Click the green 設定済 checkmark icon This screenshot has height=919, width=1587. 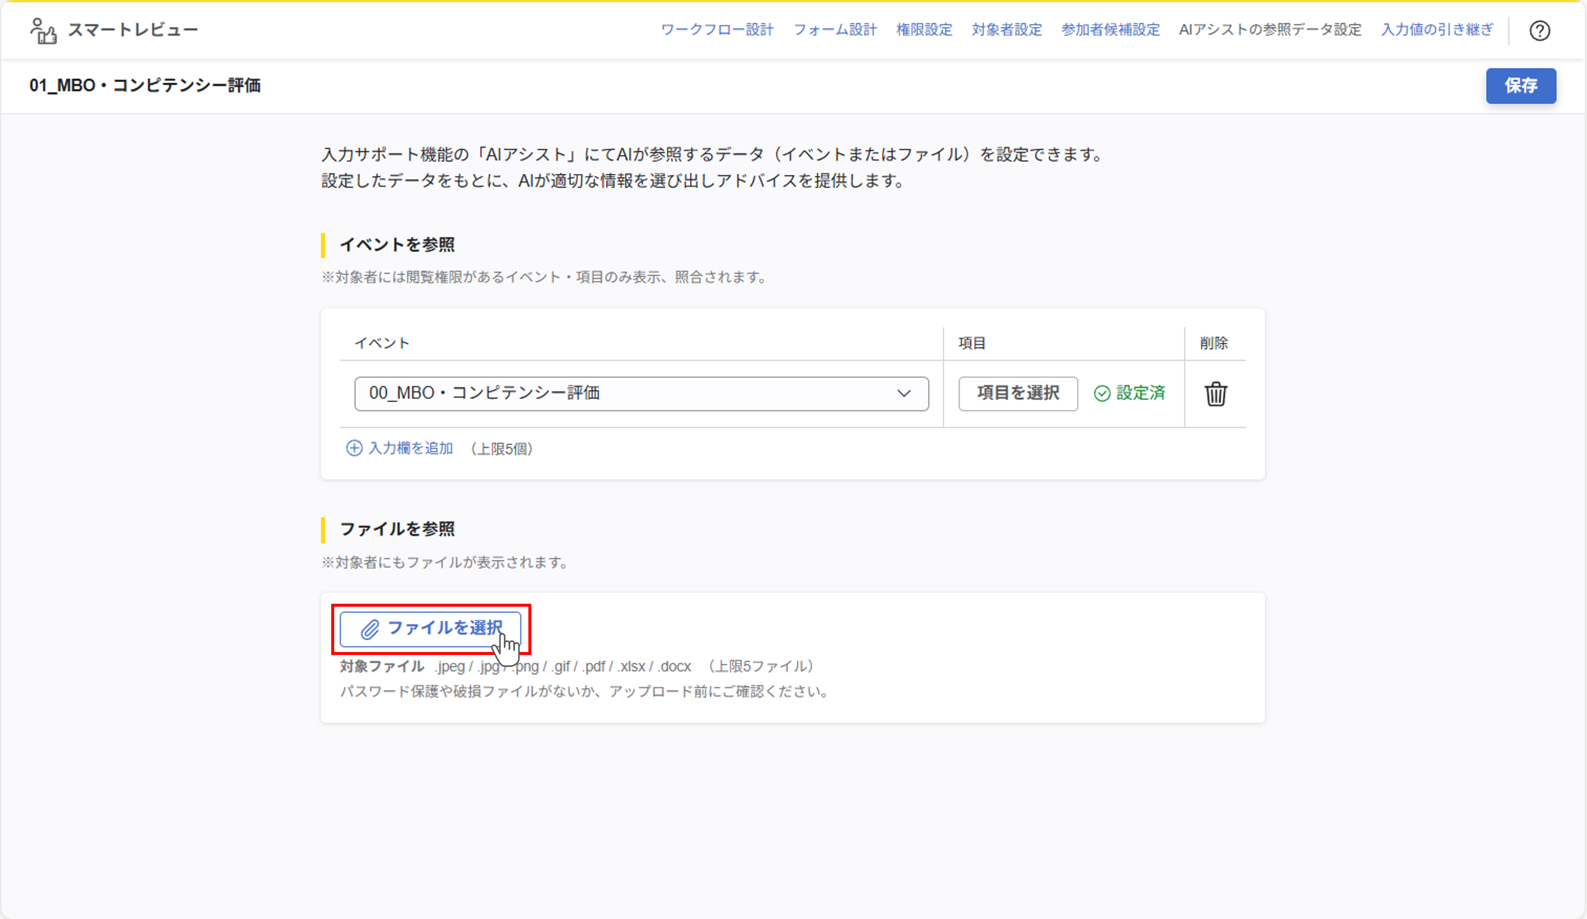click(x=1101, y=394)
